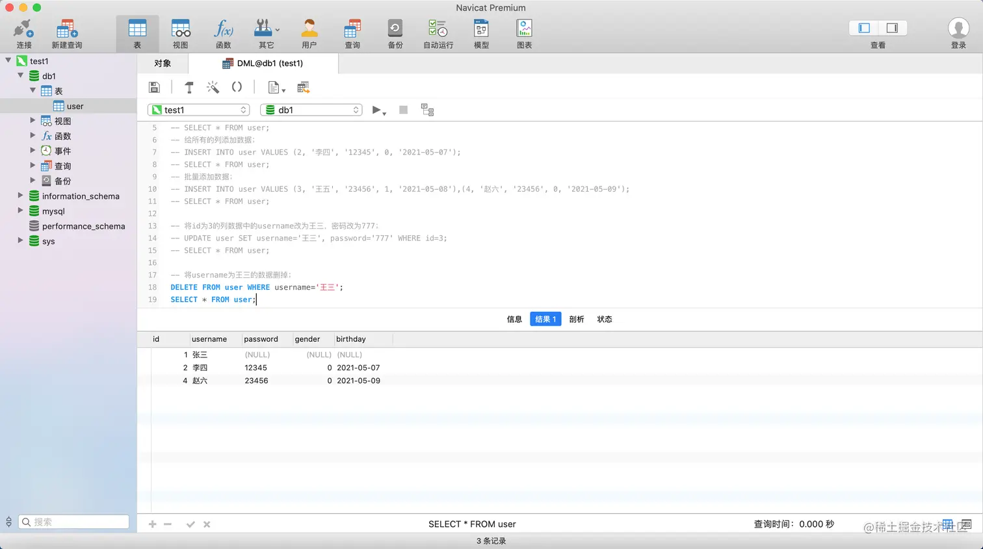Delete record with the minus button

[x=168, y=524]
